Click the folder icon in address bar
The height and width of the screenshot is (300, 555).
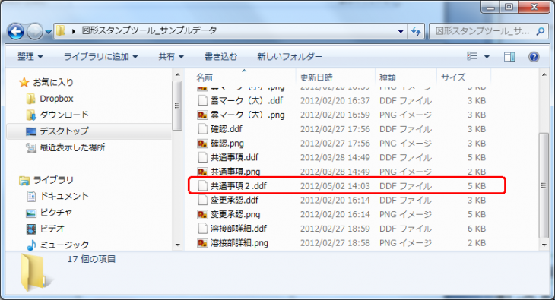pyautogui.click(x=61, y=31)
